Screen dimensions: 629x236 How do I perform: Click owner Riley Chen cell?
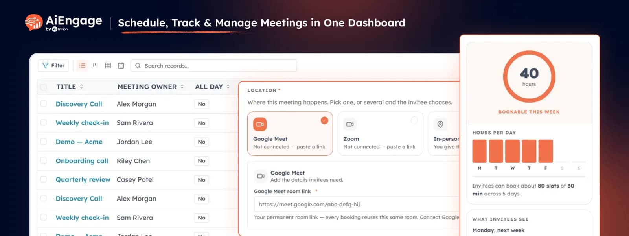tap(133, 160)
